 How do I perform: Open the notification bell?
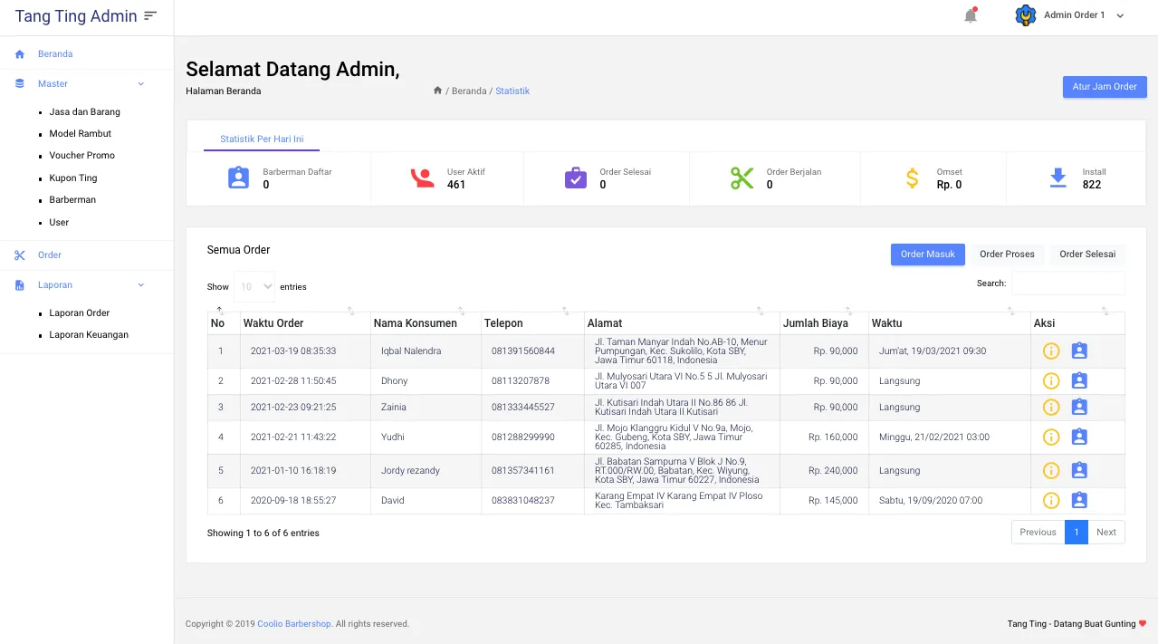(x=971, y=15)
